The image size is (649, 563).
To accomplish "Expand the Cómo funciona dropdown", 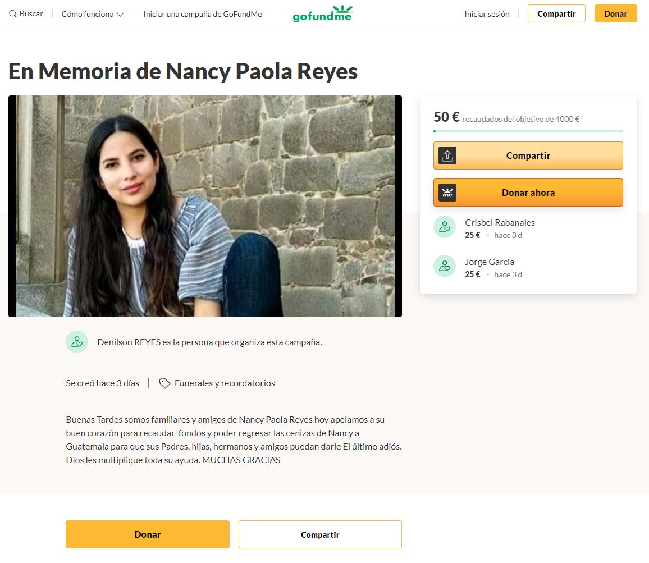I will [93, 14].
